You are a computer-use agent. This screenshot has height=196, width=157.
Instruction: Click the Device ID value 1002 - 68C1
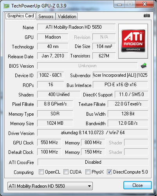pyautogui.click(x=51, y=75)
